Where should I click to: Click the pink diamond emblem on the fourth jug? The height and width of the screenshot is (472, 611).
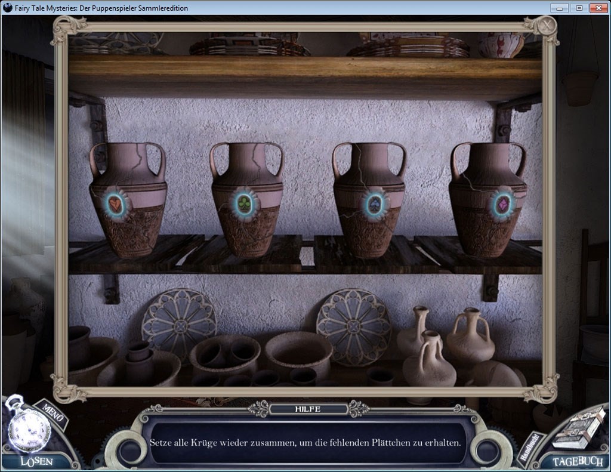pyautogui.click(x=502, y=204)
